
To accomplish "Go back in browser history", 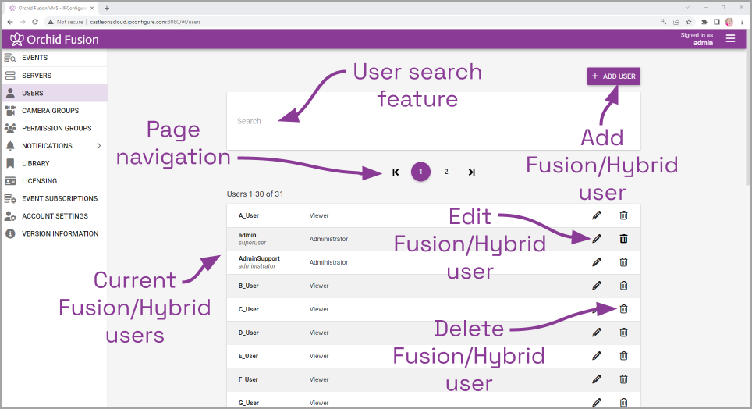I will [x=10, y=22].
